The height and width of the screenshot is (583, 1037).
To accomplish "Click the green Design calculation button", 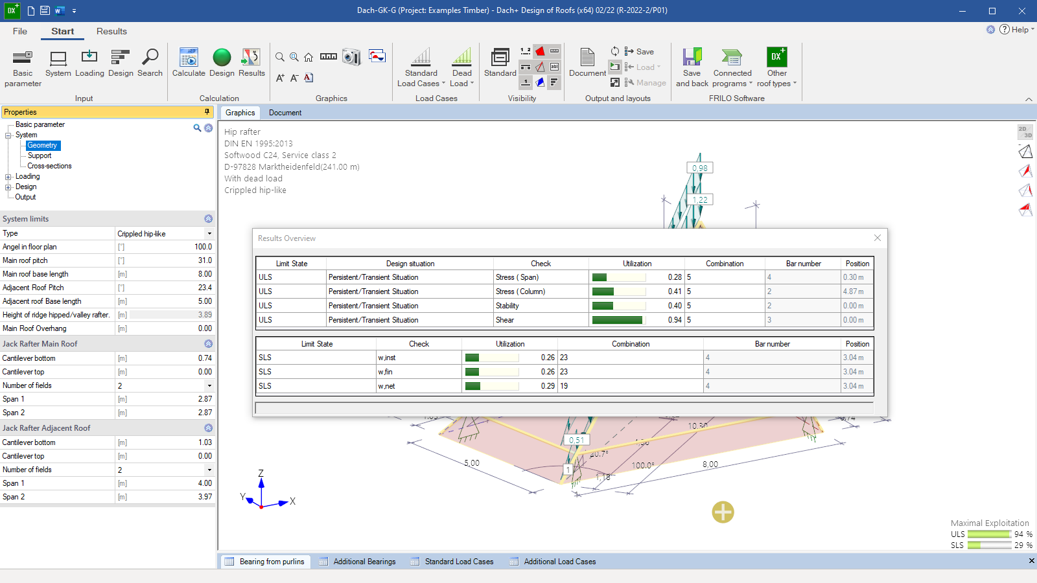I will click(222, 63).
